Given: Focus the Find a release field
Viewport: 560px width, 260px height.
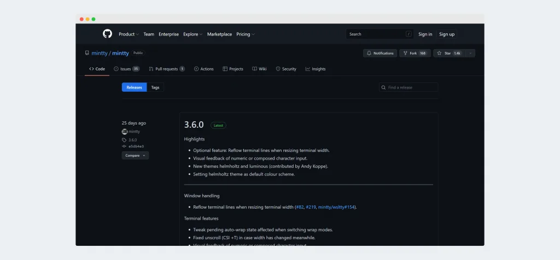Looking at the screenshot, I should [x=409, y=87].
